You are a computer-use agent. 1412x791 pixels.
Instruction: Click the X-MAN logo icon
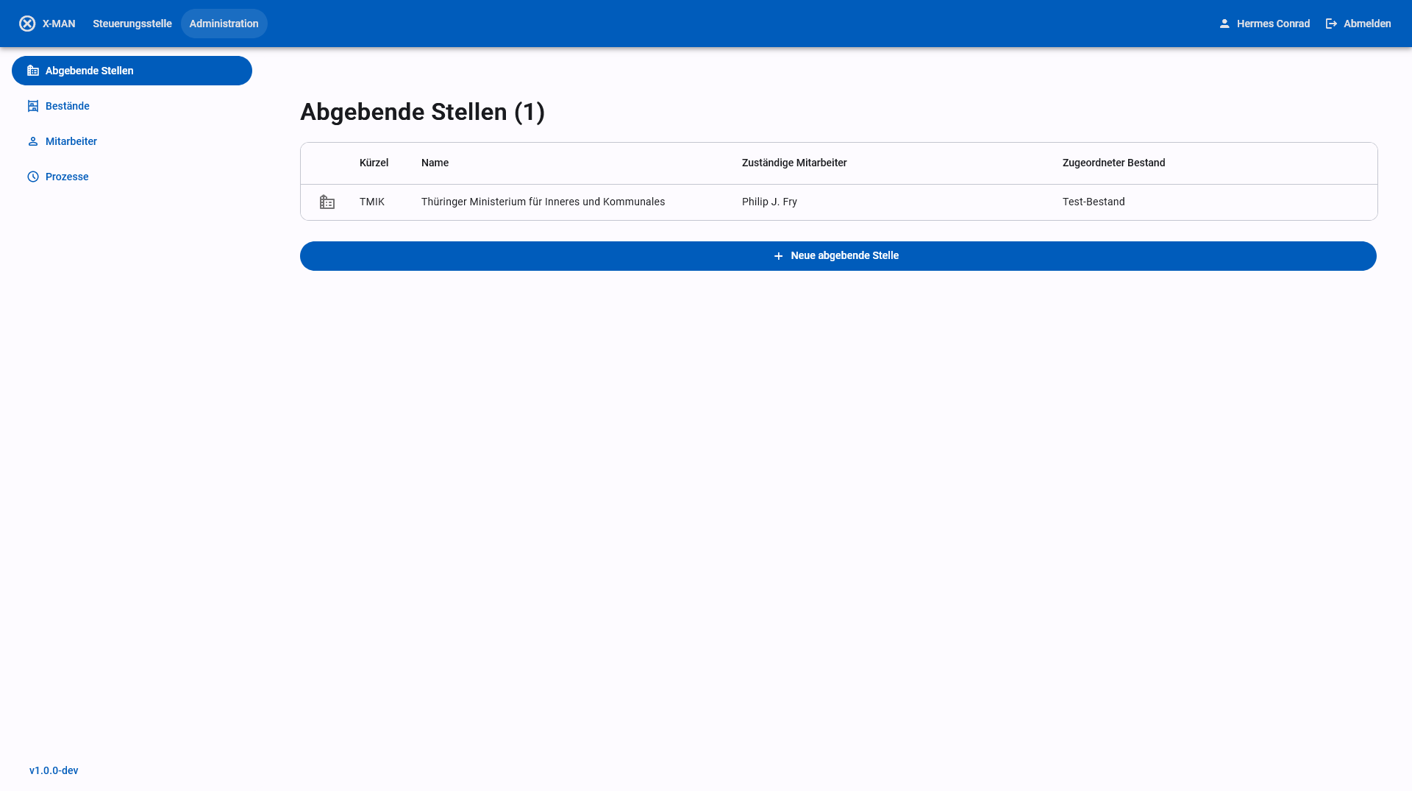pos(27,24)
